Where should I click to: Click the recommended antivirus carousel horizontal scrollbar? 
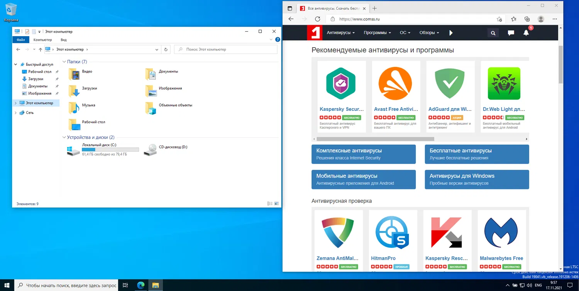375,139
